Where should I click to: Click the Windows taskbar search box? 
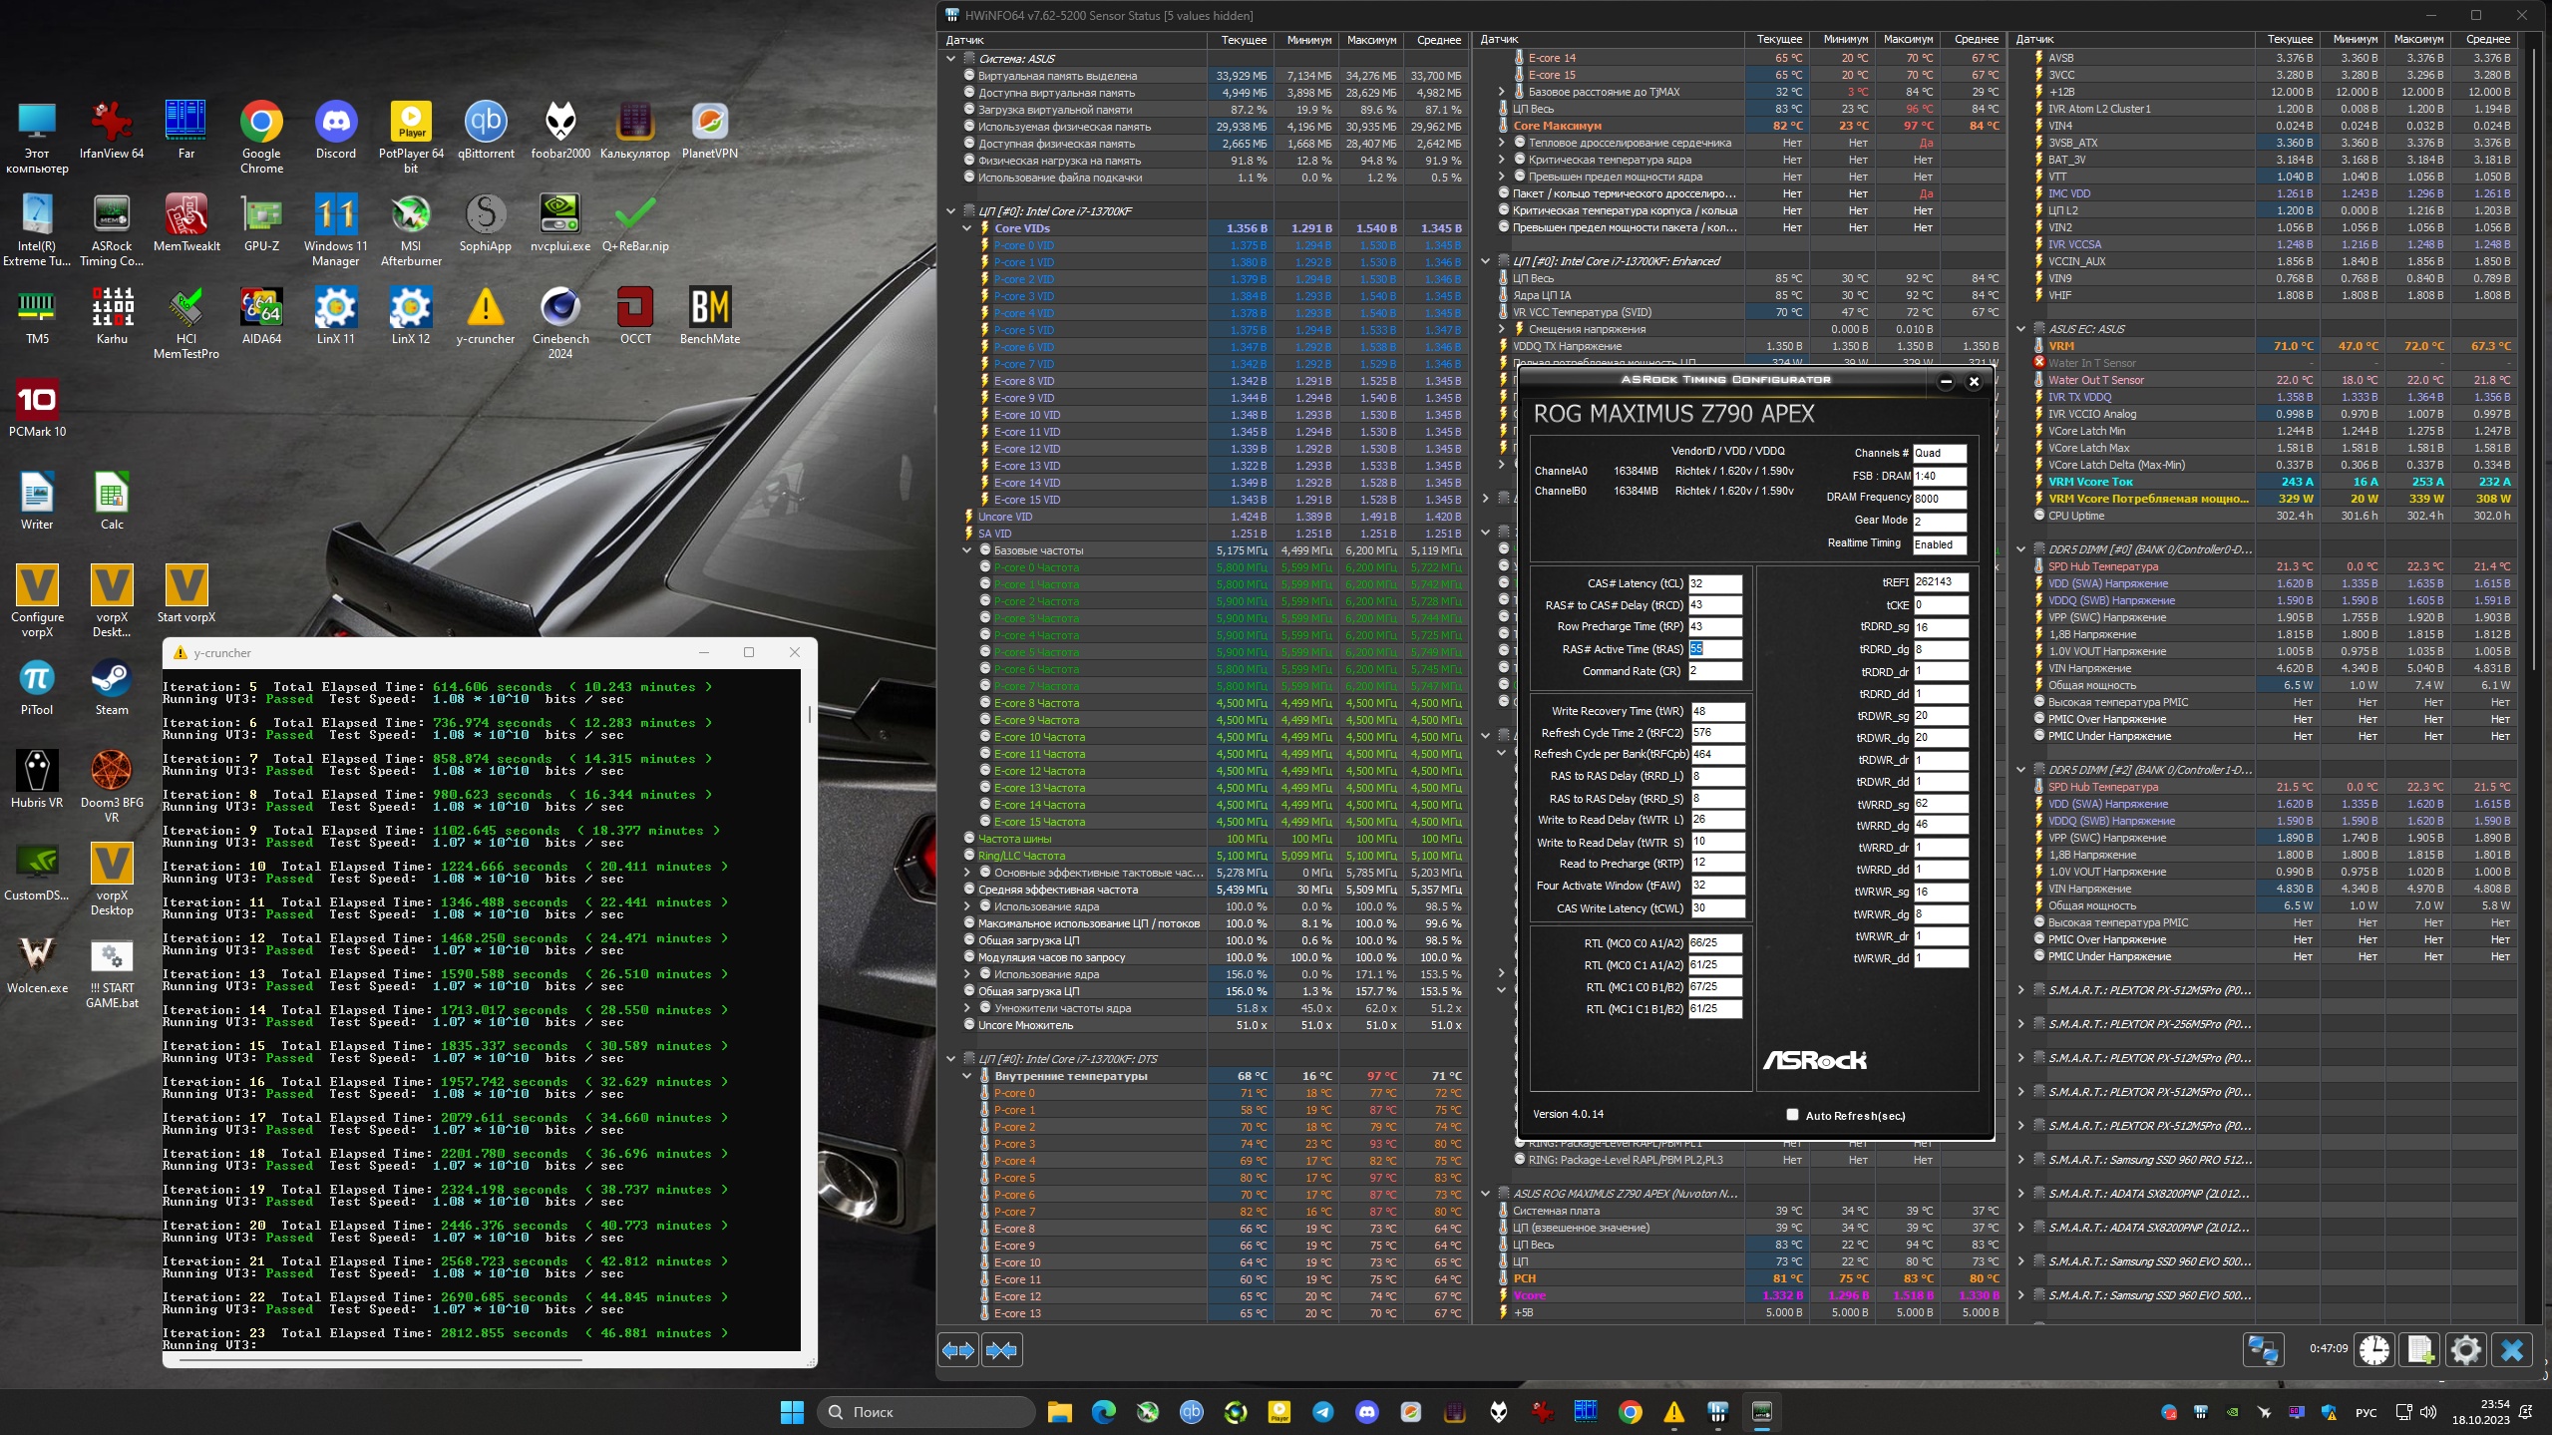point(926,1412)
